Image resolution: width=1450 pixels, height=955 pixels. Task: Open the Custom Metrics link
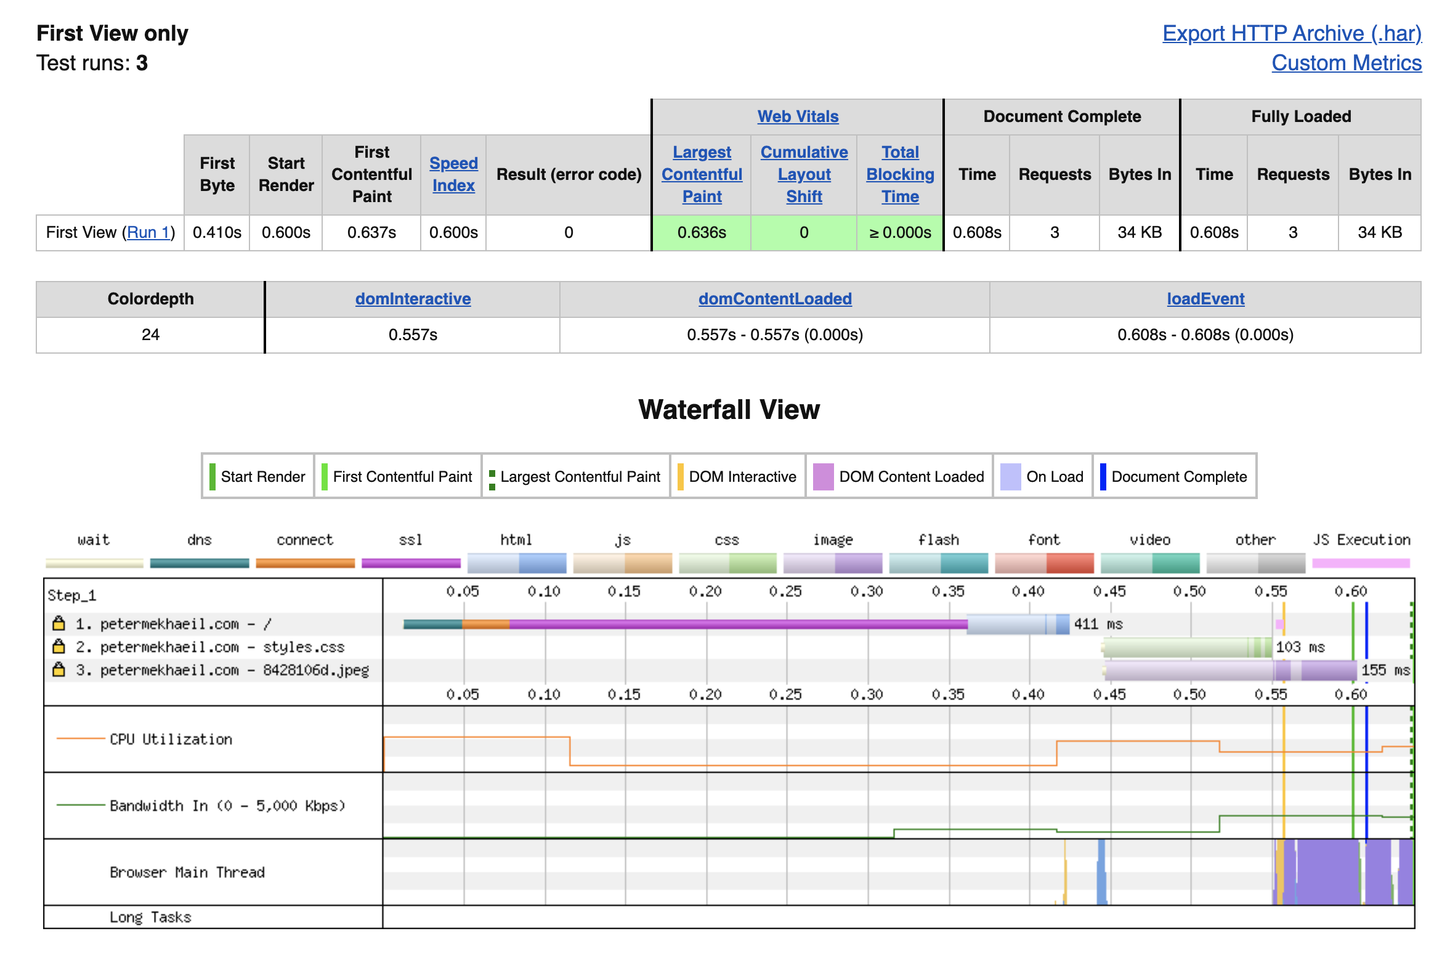pos(1347,63)
